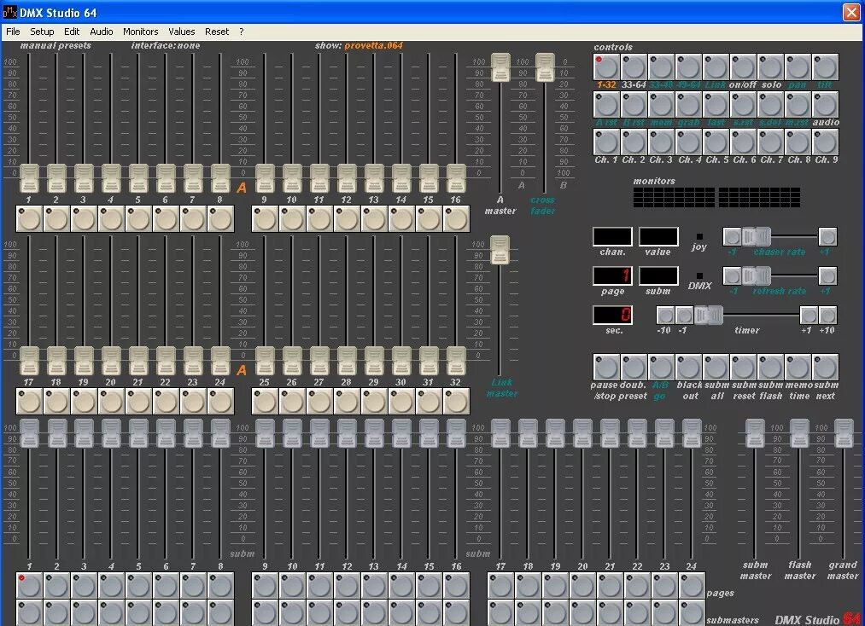865x626 pixels.
Task: Click the cross fader B handle
Action: pos(545,67)
